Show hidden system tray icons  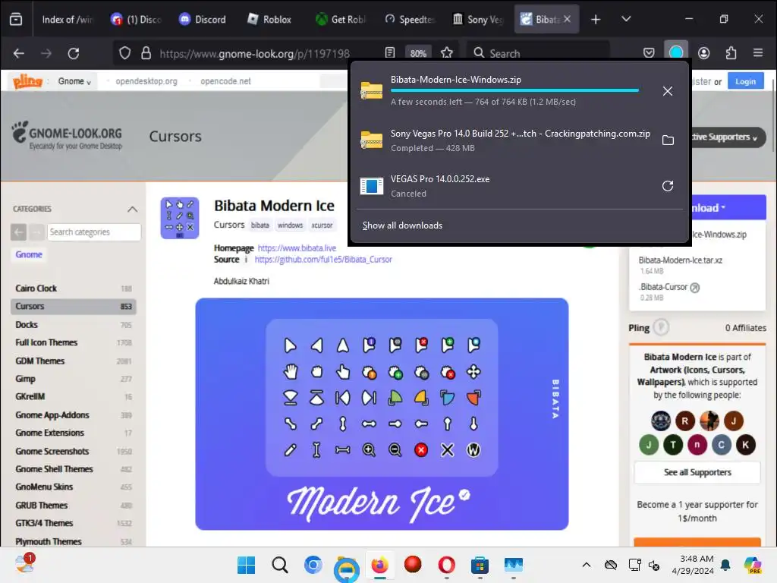click(x=587, y=565)
